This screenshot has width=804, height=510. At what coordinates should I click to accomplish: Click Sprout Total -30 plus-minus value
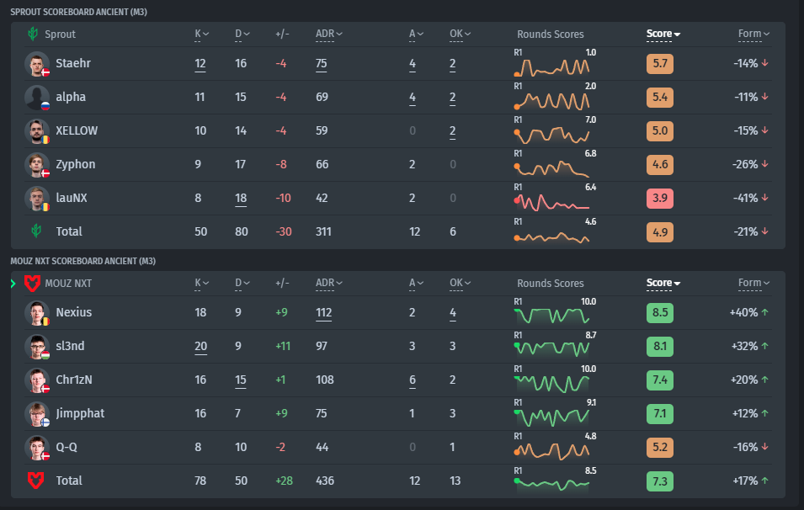click(284, 231)
